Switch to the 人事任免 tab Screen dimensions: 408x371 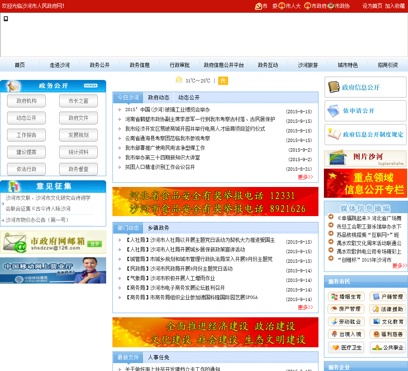[x=159, y=358]
